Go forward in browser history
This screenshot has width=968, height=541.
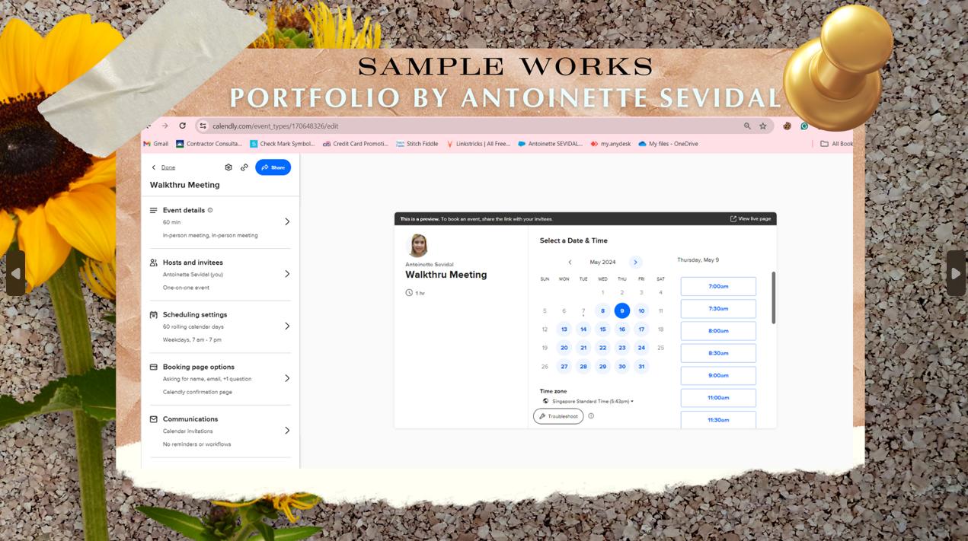tap(165, 126)
